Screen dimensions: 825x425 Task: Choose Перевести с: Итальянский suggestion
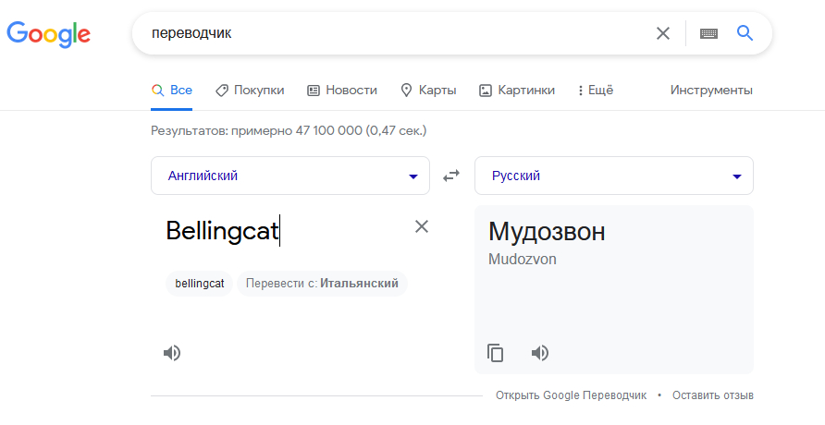(322, 284)
